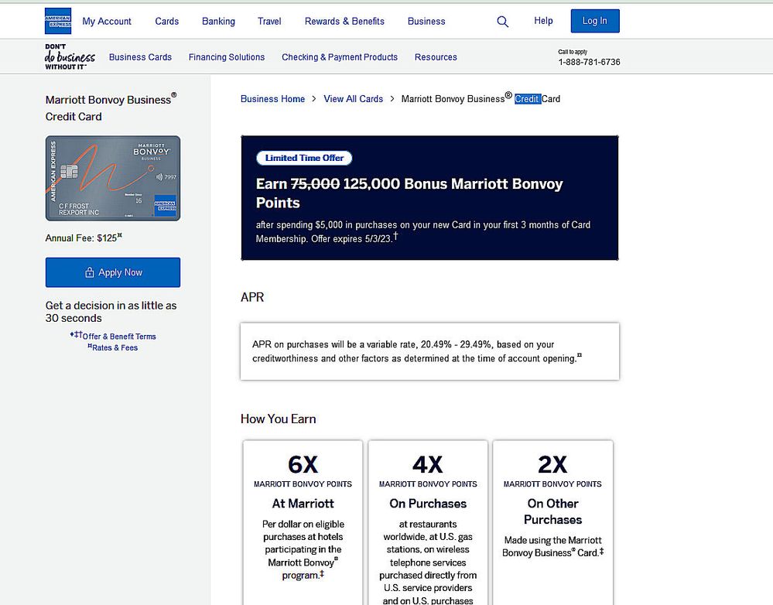Click the Log In button
This screenshot has width=773, height=605.
point(595,21)
